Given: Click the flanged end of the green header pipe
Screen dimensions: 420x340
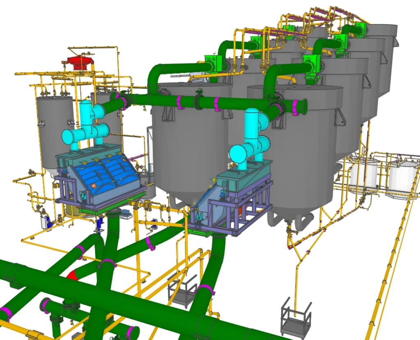Looking at the screenshot, I should [304, 107].
